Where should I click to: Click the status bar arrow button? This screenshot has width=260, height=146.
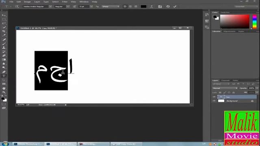point(66,105)
